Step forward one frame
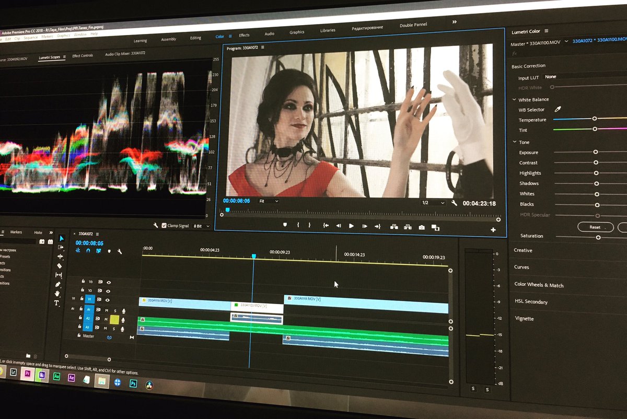Viewport: 627px width, 419px height. [364, 226]
